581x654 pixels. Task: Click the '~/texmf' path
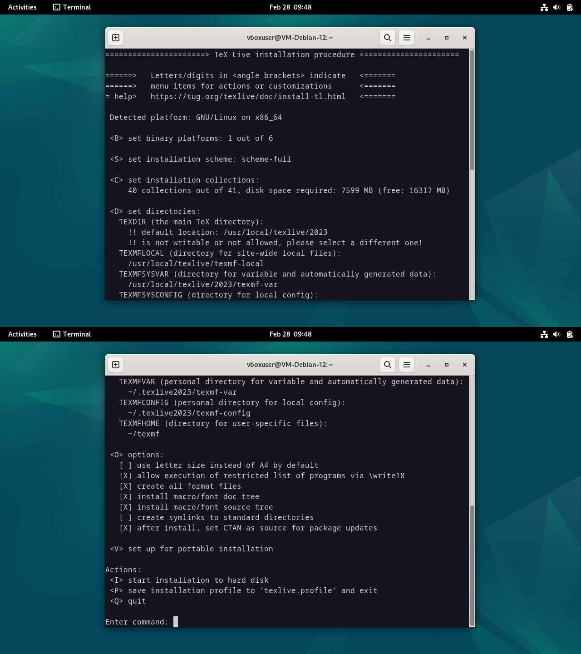coord(144,434)
